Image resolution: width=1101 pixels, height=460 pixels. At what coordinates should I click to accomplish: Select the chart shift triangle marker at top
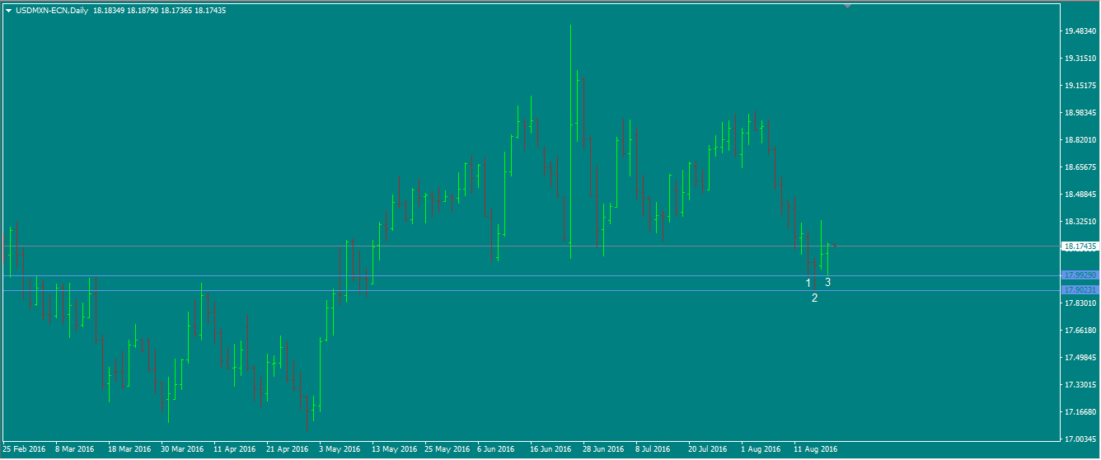(847, 6)
